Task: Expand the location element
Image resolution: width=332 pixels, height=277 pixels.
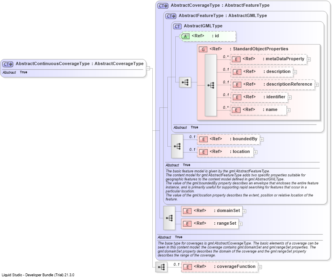Action: coord(255,152)
